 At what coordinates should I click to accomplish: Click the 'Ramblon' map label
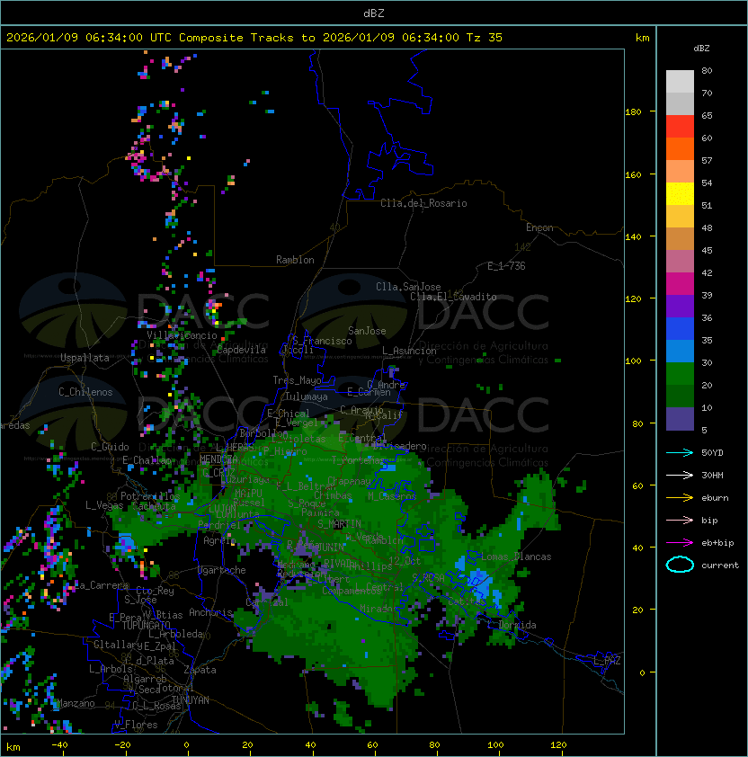(295, 260)
